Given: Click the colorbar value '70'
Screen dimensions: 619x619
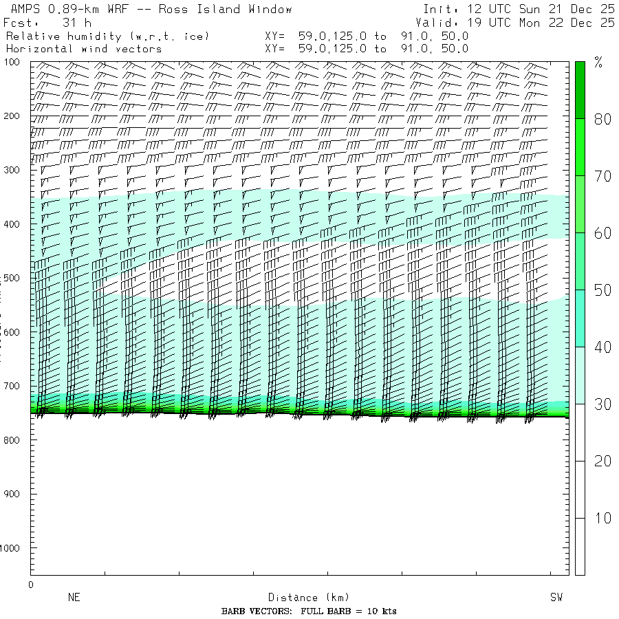Looking at the screenshot, I should [x=602, y=176].
